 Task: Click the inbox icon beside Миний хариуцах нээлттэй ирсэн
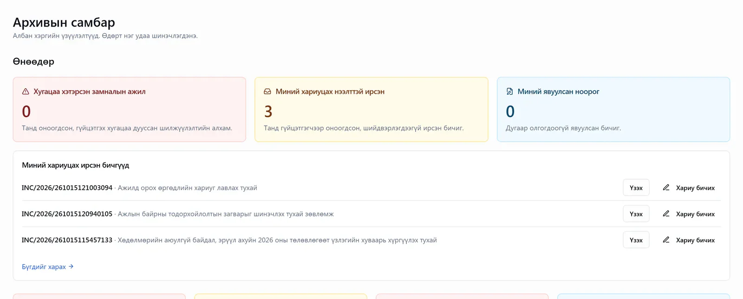(267, 92)
